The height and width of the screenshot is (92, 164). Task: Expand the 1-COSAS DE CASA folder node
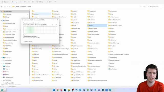(2, 23)
